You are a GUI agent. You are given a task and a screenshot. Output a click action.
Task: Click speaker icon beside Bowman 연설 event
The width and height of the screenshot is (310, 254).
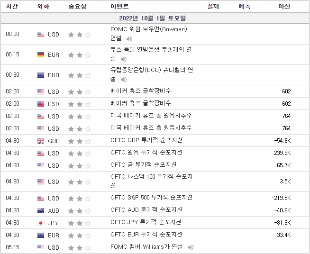tap(129, 39)
